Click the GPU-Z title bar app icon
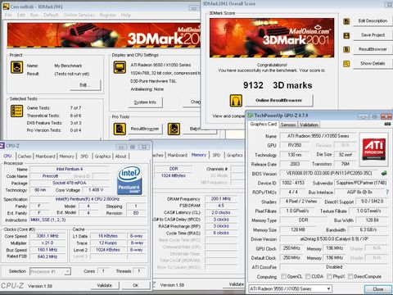Viewport: 393px width, 295px height. (x=251, y=116)
